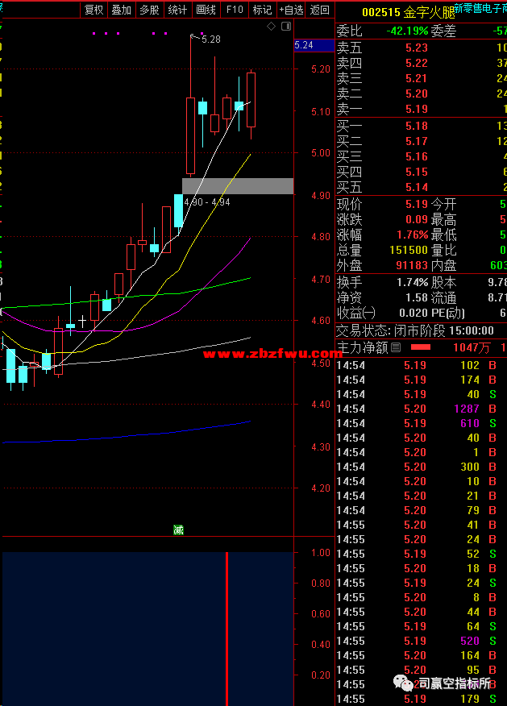Select trade row with volume 300
507x706 pixels.
[422, 467]
